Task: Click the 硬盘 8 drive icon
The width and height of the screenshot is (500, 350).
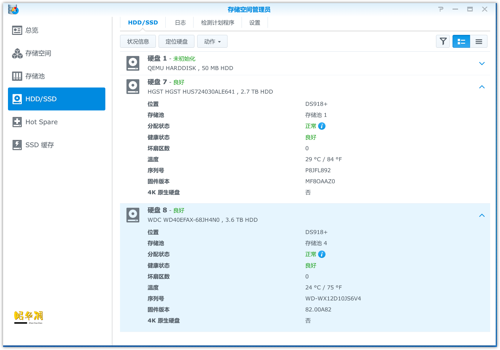Action: [x=133, y=215]
